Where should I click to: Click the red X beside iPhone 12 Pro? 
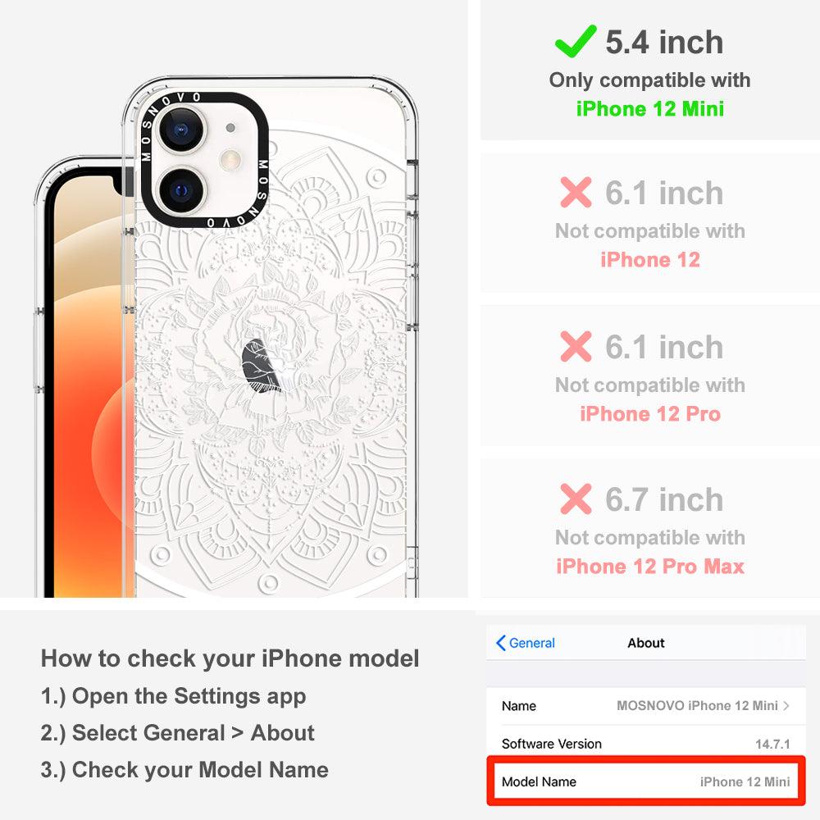(576, 346)
